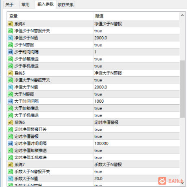Click the bool icon of 大于手机推送
This screenshot has width=187, height=187.
(10, 115)
